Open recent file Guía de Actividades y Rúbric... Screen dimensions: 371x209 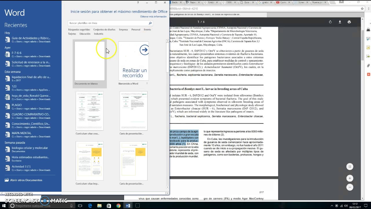(31, 40)
